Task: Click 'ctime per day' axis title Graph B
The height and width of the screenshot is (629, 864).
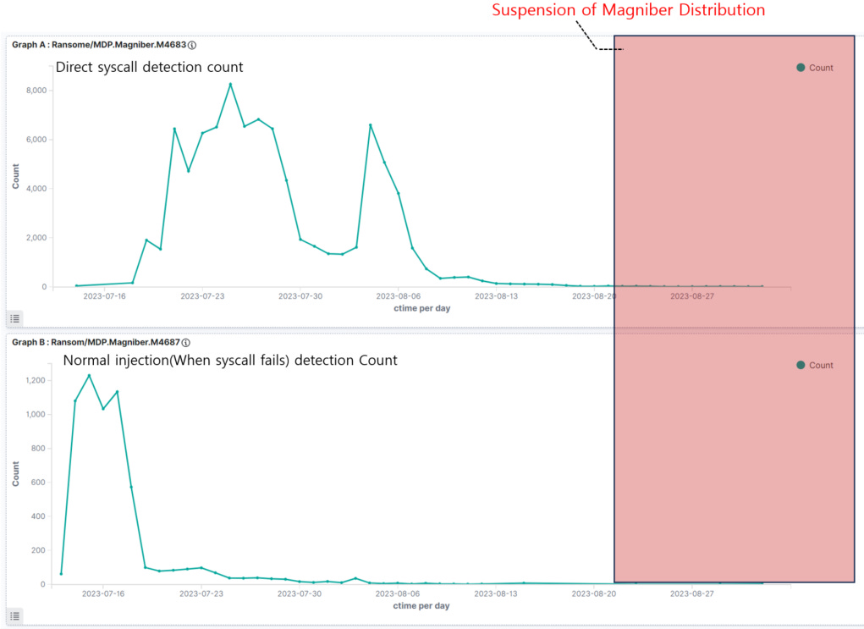Action: click(421, 606)
